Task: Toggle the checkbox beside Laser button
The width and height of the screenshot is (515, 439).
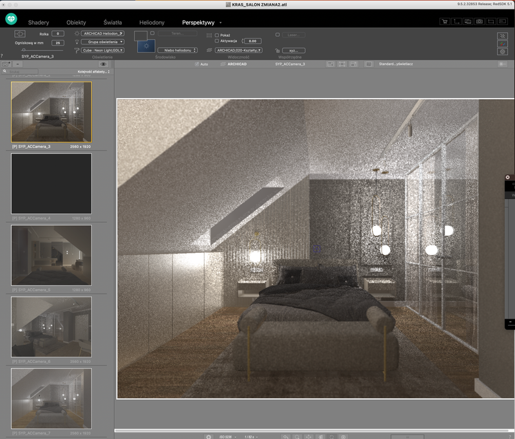Action: coord(277,35)
